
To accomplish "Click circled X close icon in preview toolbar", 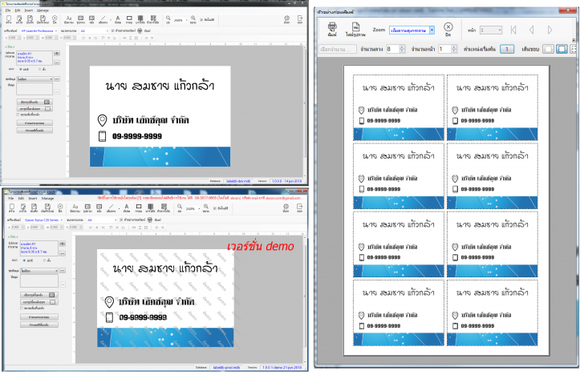I will (448, 29).
